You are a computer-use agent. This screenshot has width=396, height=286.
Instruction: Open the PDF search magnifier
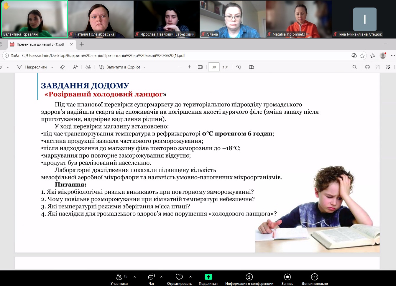coord(355,67)
